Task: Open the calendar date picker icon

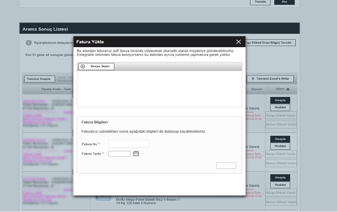Action: 136,154
